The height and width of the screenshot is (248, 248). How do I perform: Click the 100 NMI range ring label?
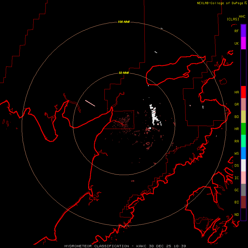(x=124, y=22)
